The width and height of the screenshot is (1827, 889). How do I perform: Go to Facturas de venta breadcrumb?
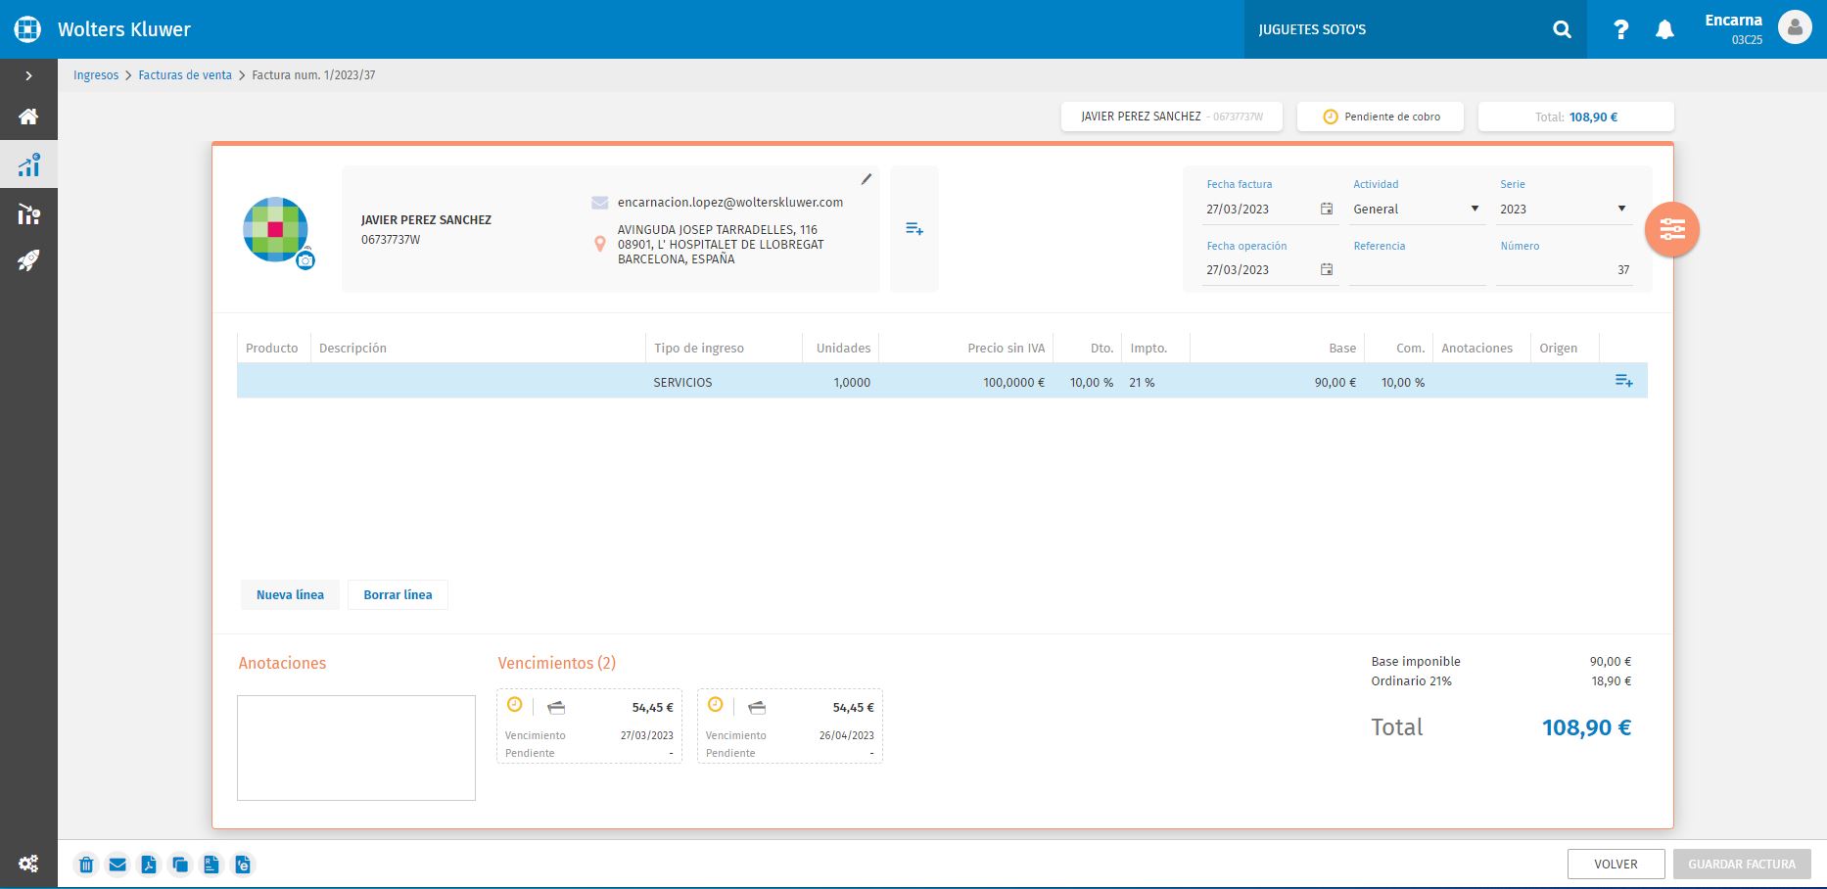click(x=185, y=75)
